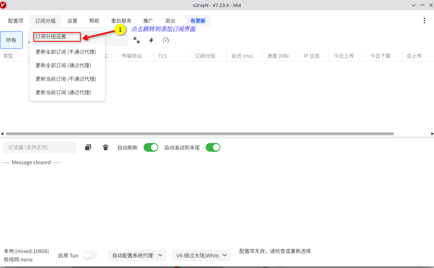Open the 设置 menu
This screenshot has height=268, width=434.
coord(72,21)
